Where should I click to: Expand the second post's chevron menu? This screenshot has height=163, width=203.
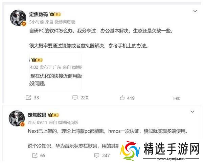click(193, 112)
